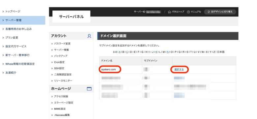The height and width of the screenshot is (119, 257).
Task: Click the 日本語 index entry
Action: pyautogui.click(x=221, y=52)
